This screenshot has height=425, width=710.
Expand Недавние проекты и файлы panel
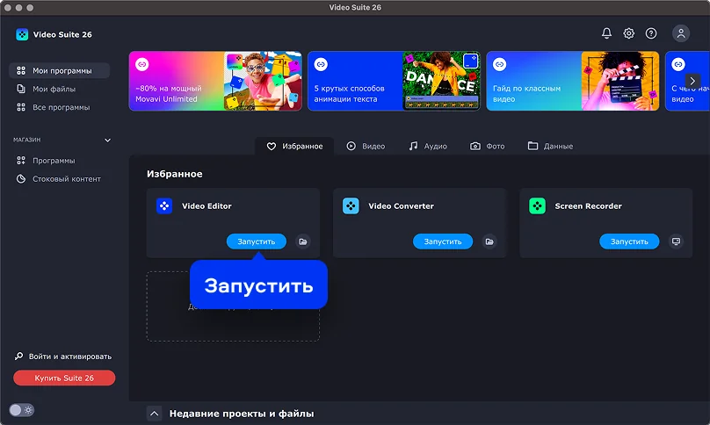pyautogui.click(x=155, y=414)
